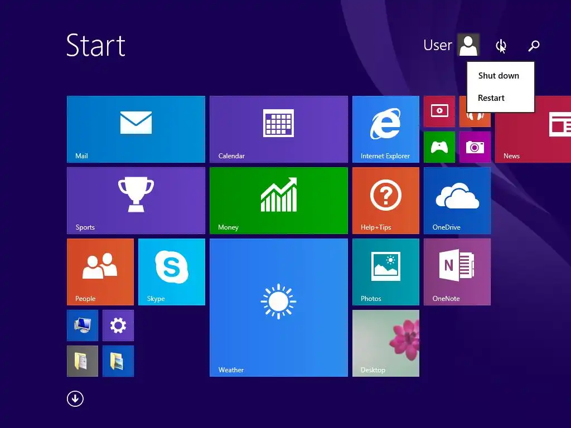Choose Restart from power menu
Image resolution: width=571 pixels, height=428 pixels.
coord(491,98)
